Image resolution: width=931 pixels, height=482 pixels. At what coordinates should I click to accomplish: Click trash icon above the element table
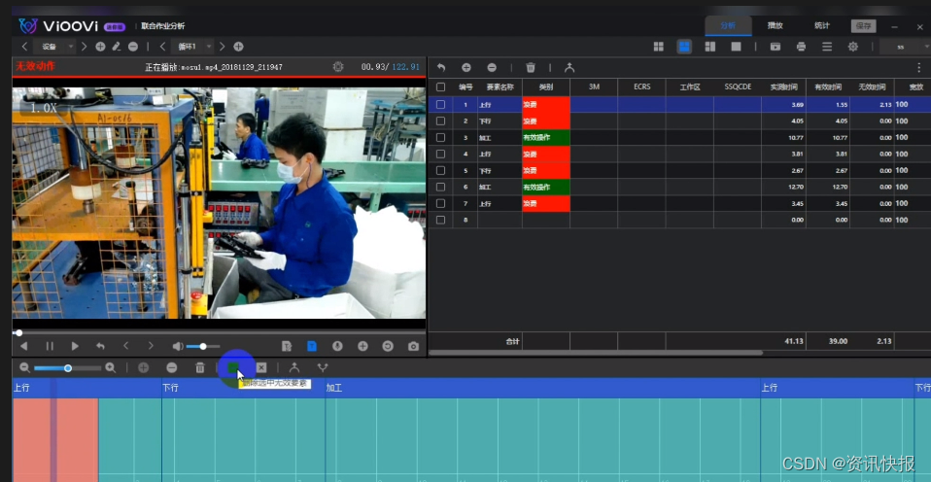(531, 68)
